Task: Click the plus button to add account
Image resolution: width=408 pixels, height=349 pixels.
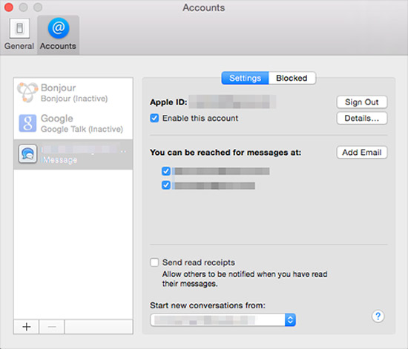Action: (26, 327)
